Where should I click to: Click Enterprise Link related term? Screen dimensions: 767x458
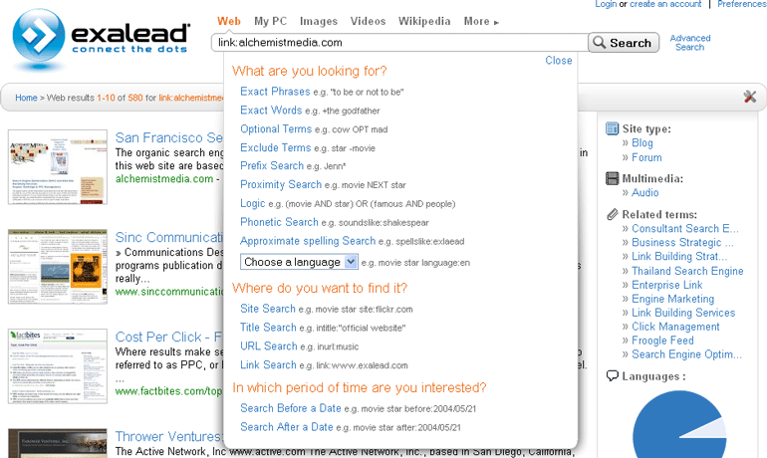pos(666,285)
